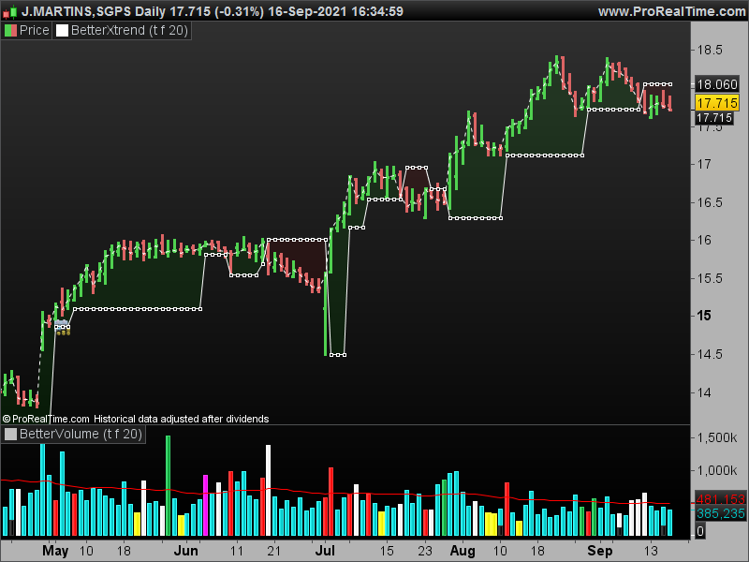Viewport: 749px width, 562px height.
Task: Open the BetterVolume (t f 20) label
Action: [81, 434]
